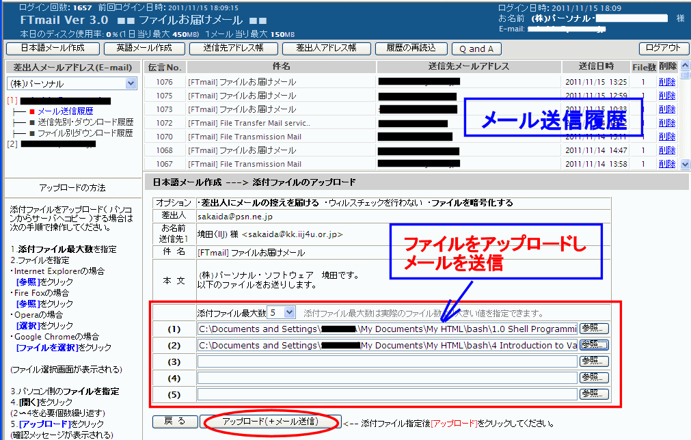Open the Q and A page
Viewport: 691px width, 440px height.
point(476,49)
